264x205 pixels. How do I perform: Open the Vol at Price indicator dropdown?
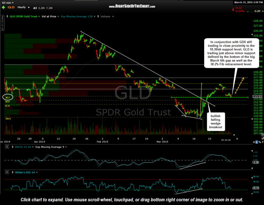pyautogui.click(x=58, y=16)
